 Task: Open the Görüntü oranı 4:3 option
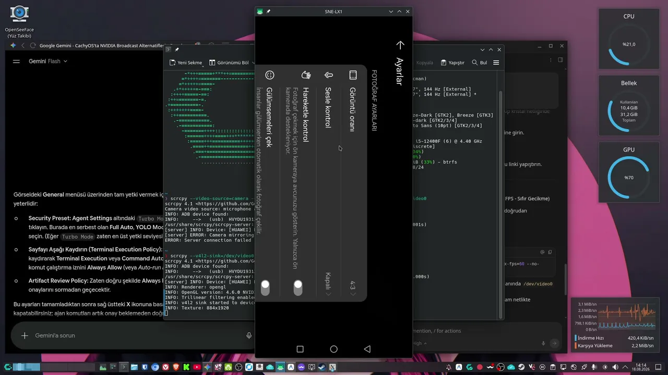click(353, 288)
